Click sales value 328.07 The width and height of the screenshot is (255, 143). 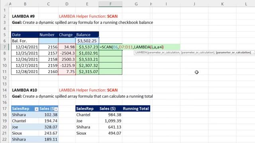tap(49, 127)
